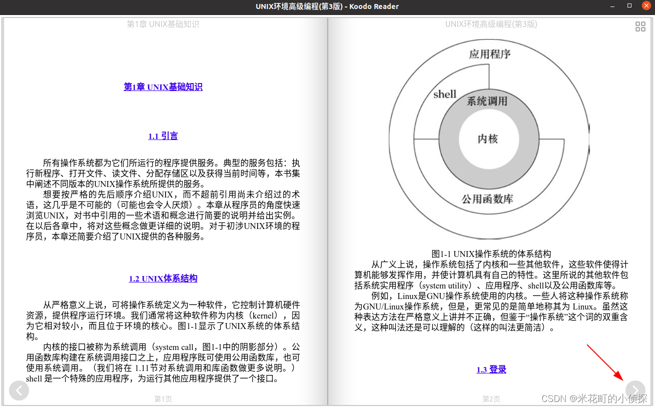
Task: Click the '第1页' page number label
Action: point(163,399)
